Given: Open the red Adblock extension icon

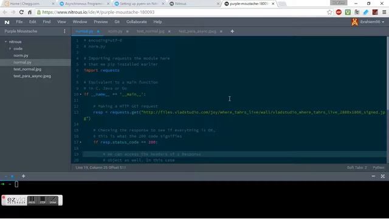Looking at the screenshot, I should click(x=339, y=12).
